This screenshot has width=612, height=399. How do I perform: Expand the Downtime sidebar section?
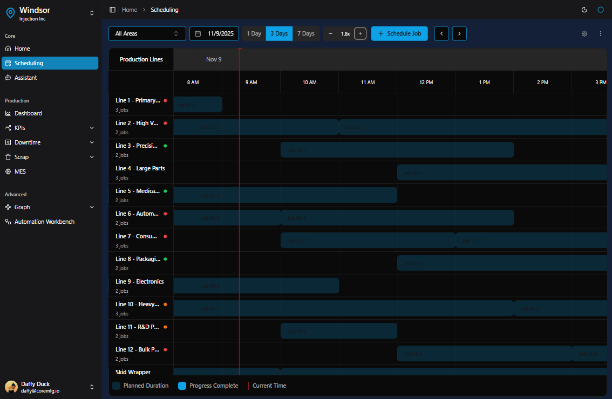pyautogui.click(x=50, y=142)
